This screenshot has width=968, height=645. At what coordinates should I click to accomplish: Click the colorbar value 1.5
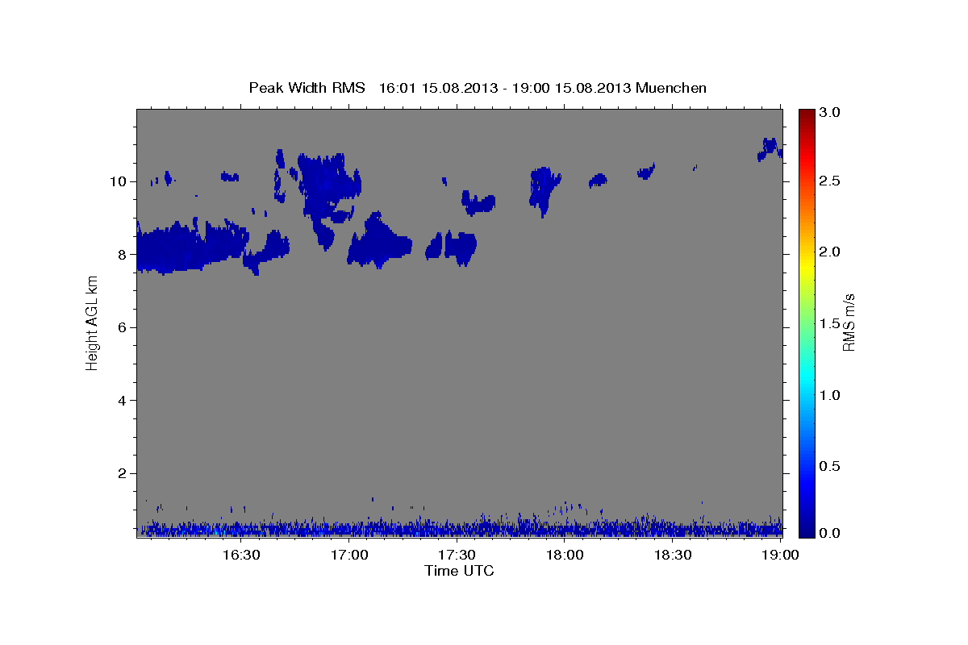(x=830, y=323)
